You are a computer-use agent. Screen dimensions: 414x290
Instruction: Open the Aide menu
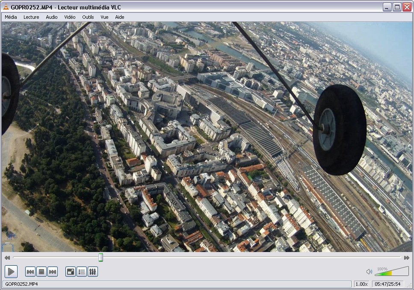click(x=120, y=17)
